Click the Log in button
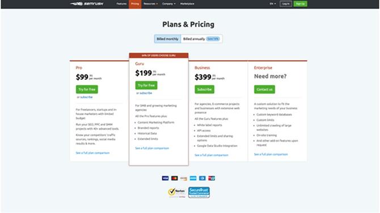380x213 pixels. tap(286, 3)
